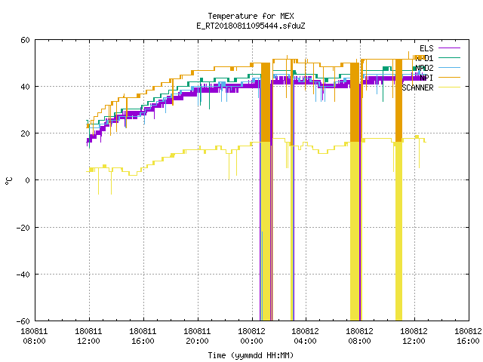This screenshot has height=362, width=483.
Task: Click the y-axis label 60
Action: tap(25, 40)
